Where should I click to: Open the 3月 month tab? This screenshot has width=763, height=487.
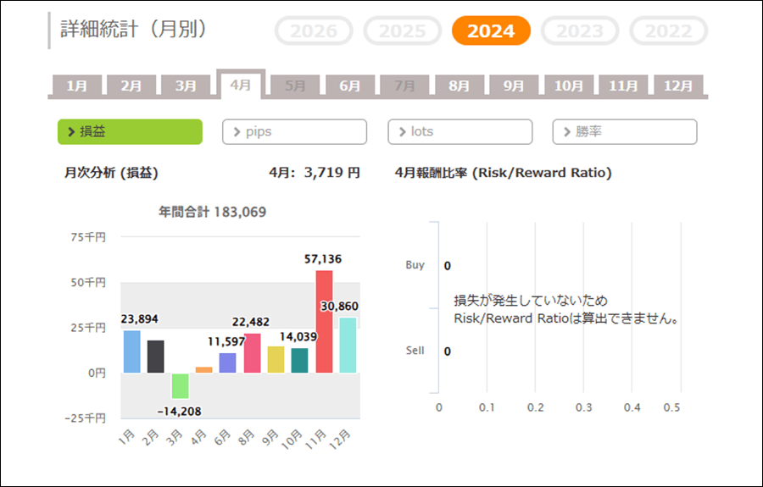[187, 86]
